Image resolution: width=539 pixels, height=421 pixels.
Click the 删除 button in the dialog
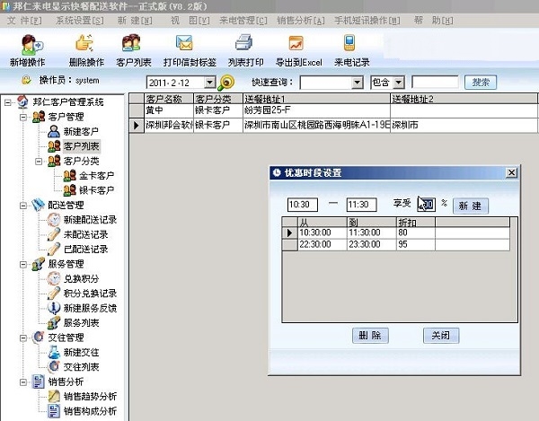[370, 335]
